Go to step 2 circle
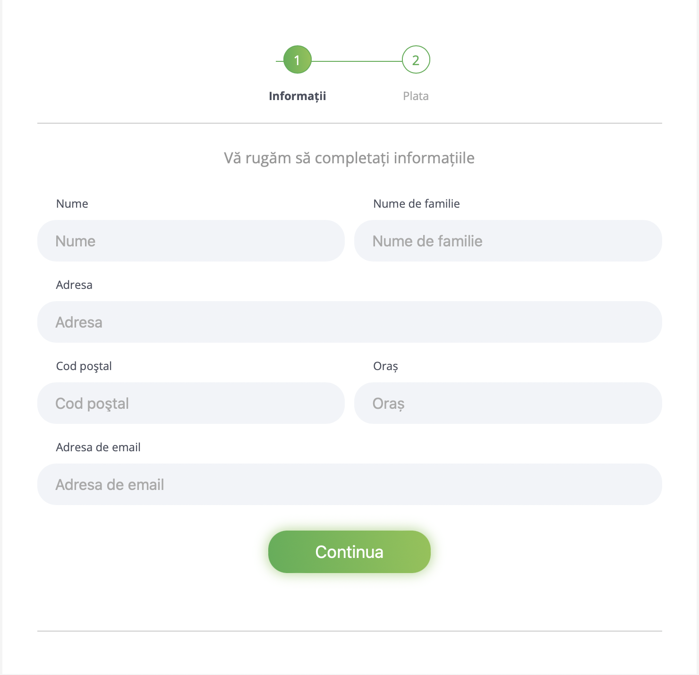 (x=416, y=60)
